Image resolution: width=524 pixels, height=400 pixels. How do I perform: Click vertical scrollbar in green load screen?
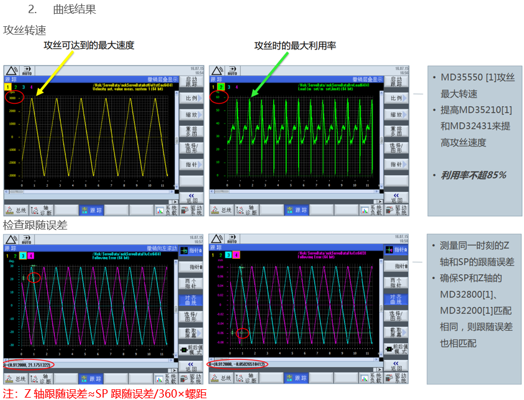[382, 140]
